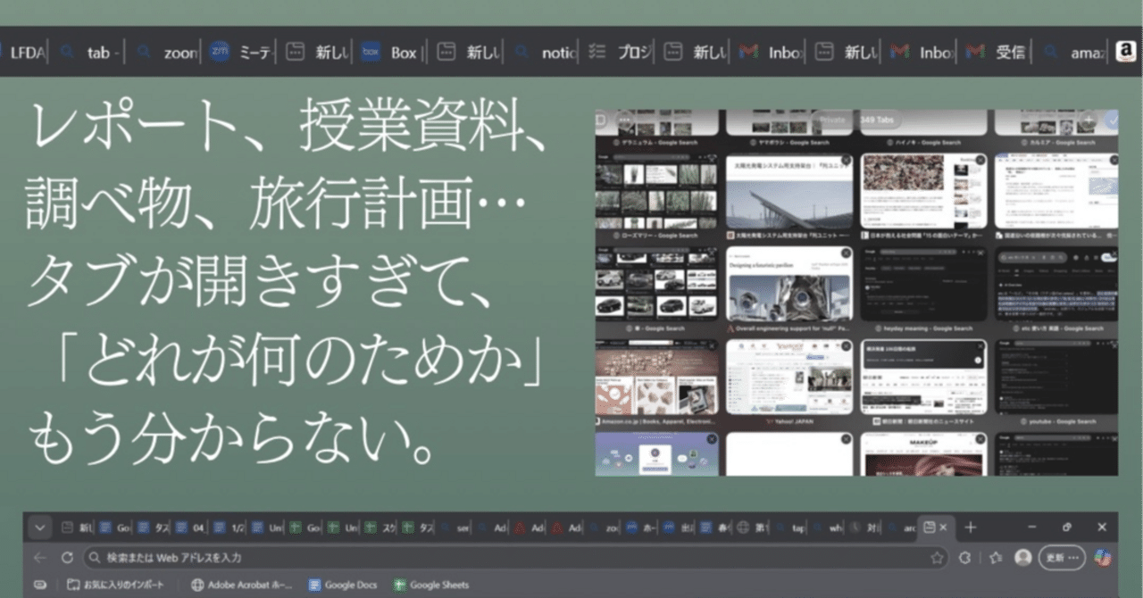
Task: Switch to the 受信 mail tab
Action: (997, 51)
